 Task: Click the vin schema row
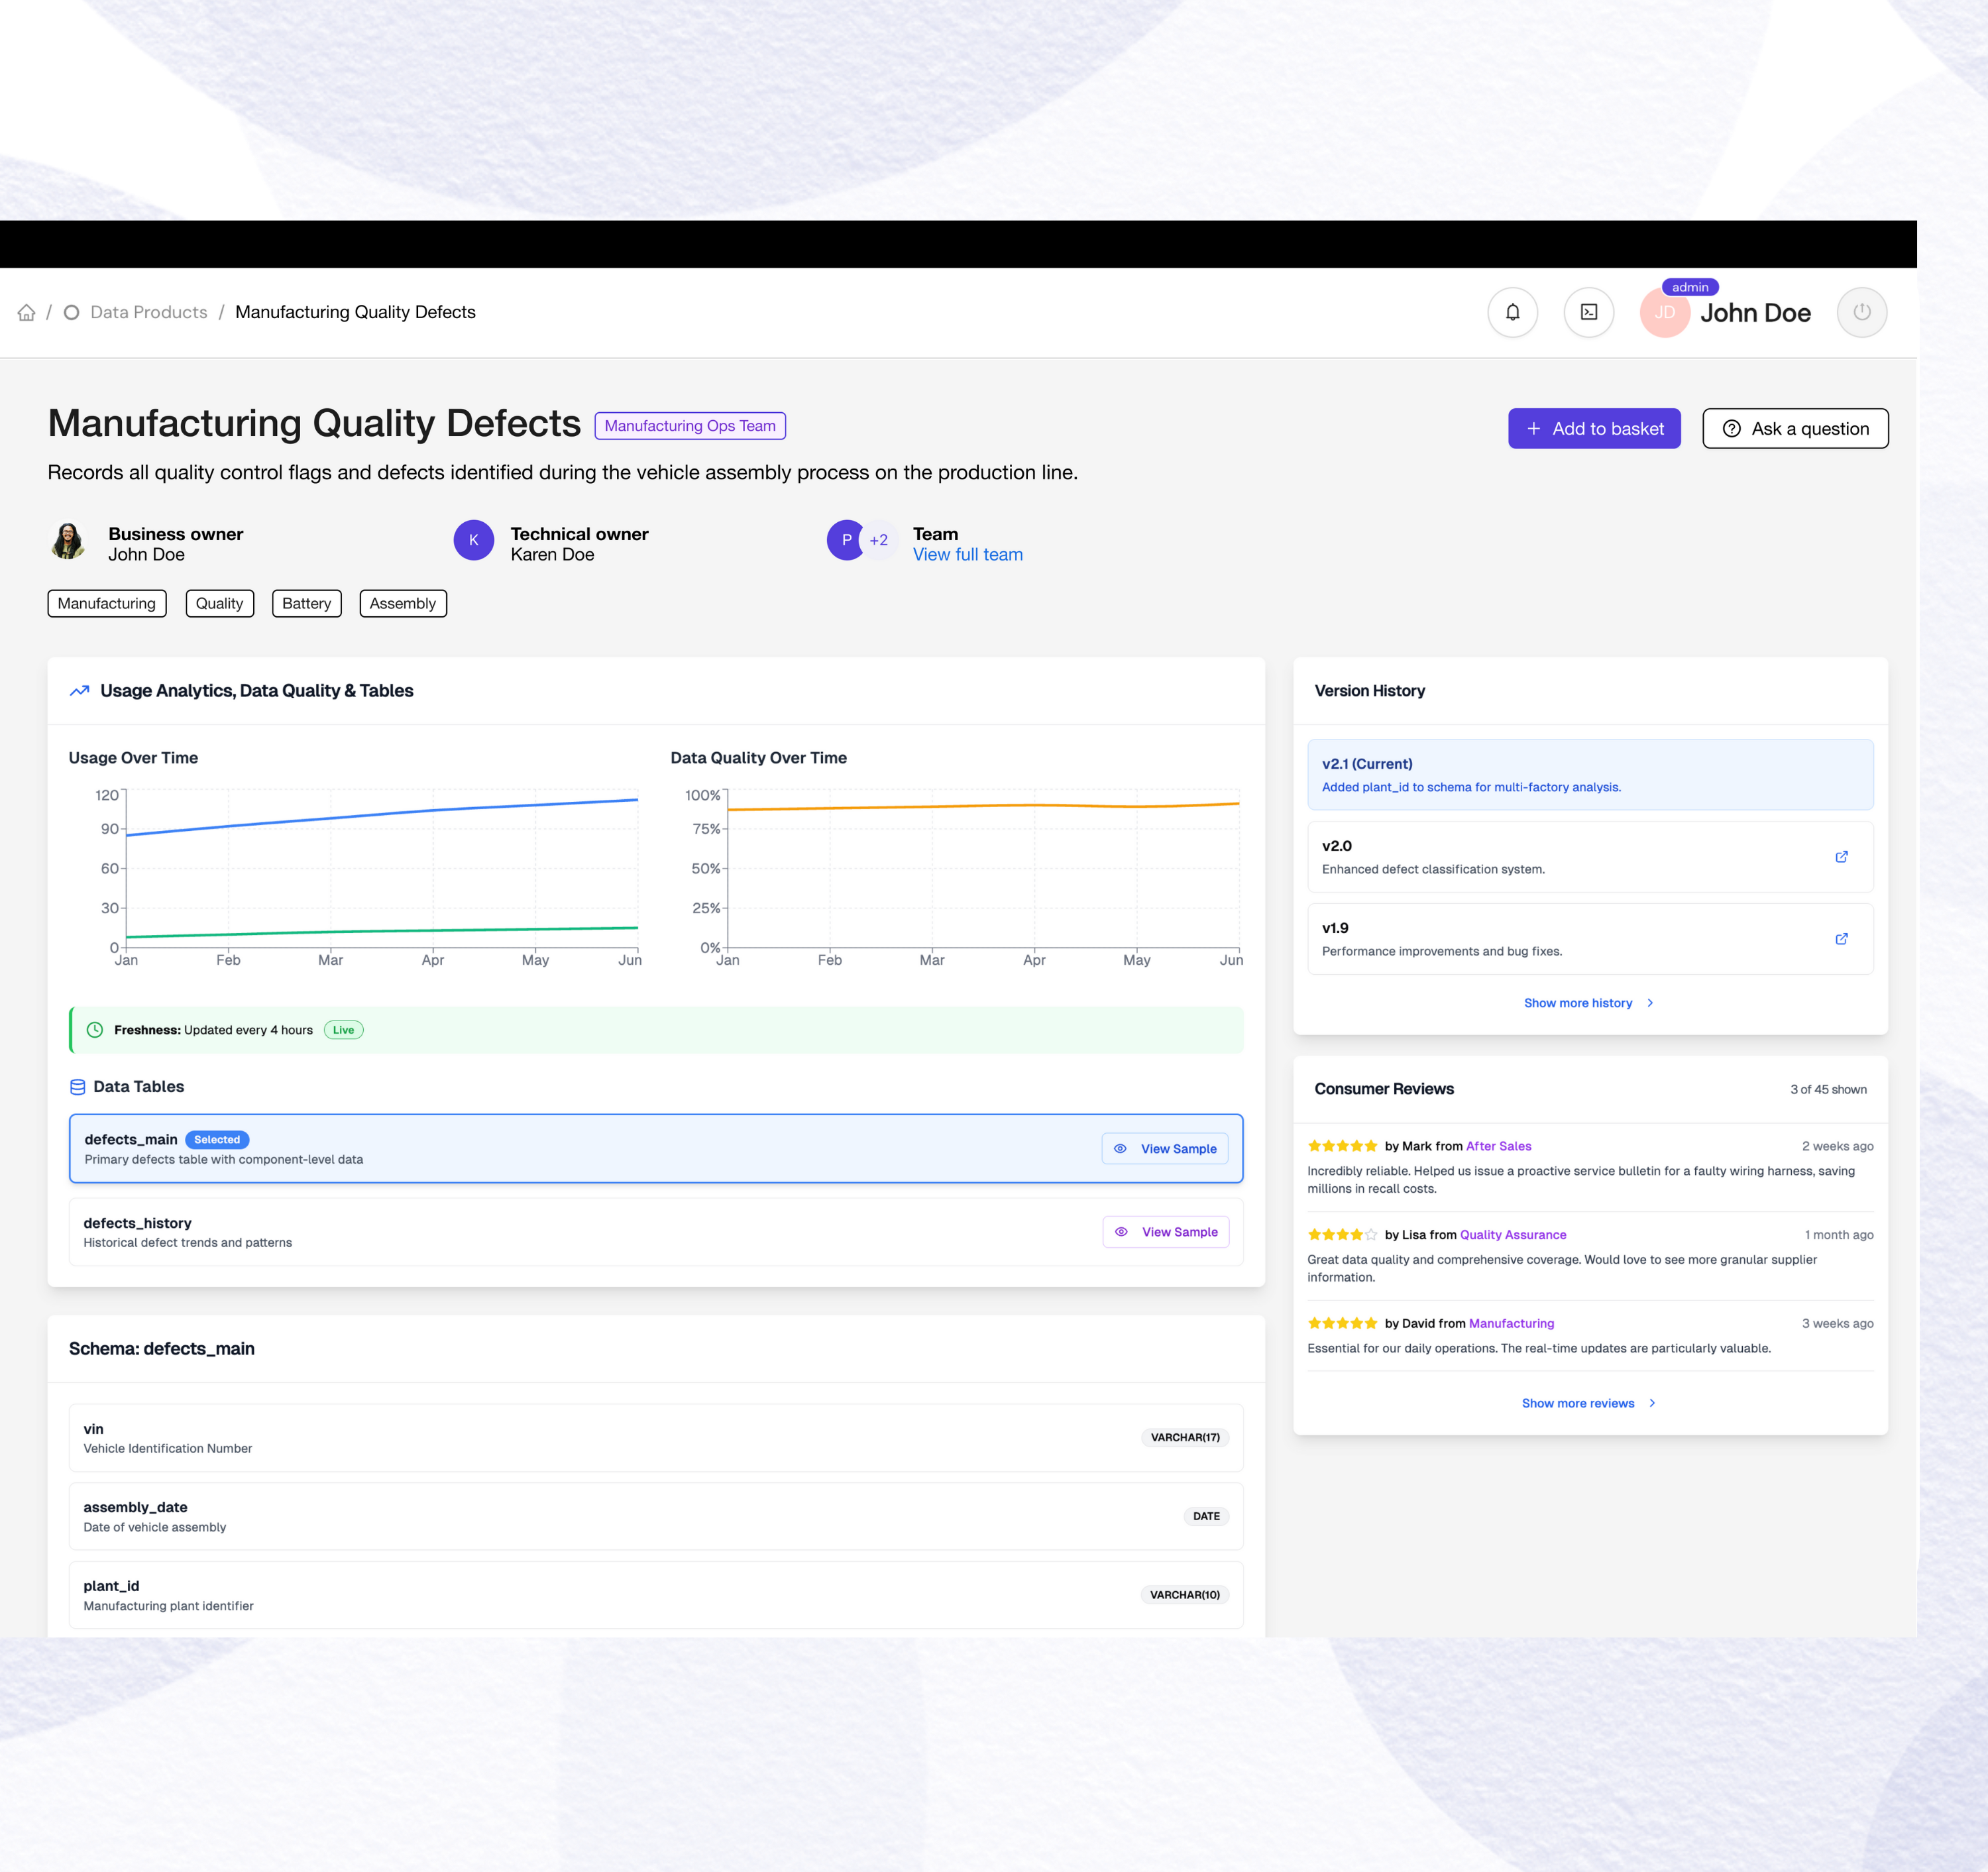(x=656, y=1438)
